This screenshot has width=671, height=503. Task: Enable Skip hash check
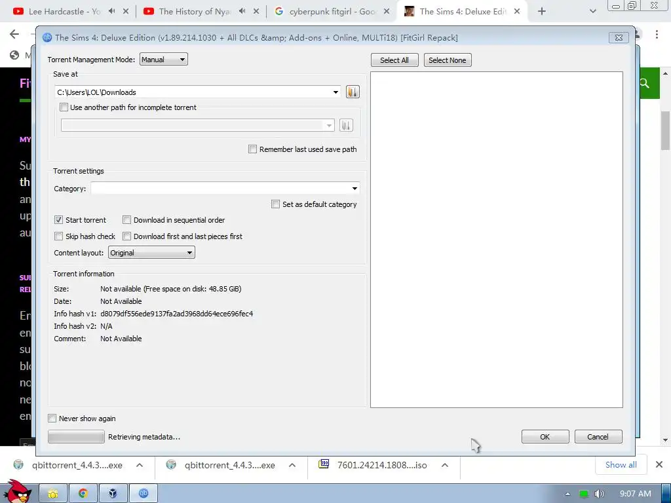point(58,236)
